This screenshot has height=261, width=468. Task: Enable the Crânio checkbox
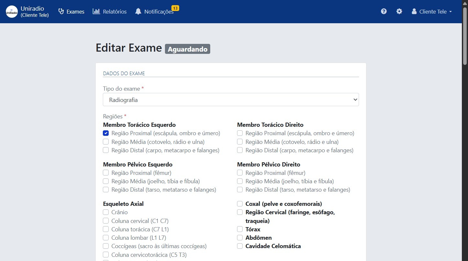105,212
